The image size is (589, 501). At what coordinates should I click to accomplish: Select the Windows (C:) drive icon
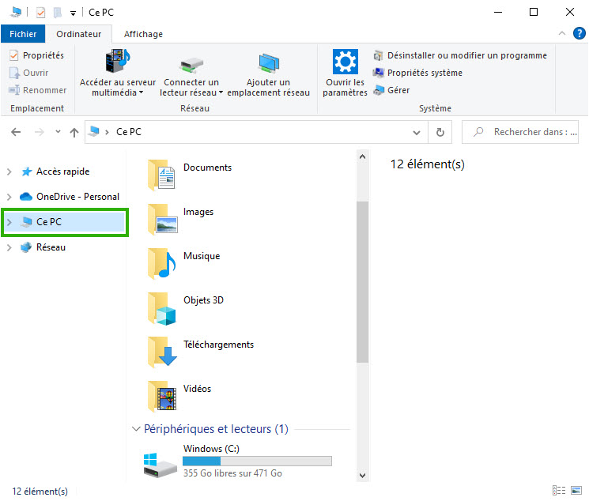click(160, 465)
